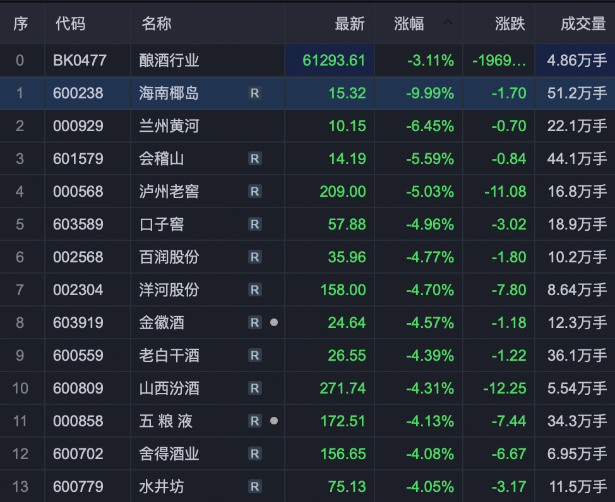The width and height of the screenshot is (615, 502).
Task: Open the 会稽山 stock name
Action: point(162,159)
